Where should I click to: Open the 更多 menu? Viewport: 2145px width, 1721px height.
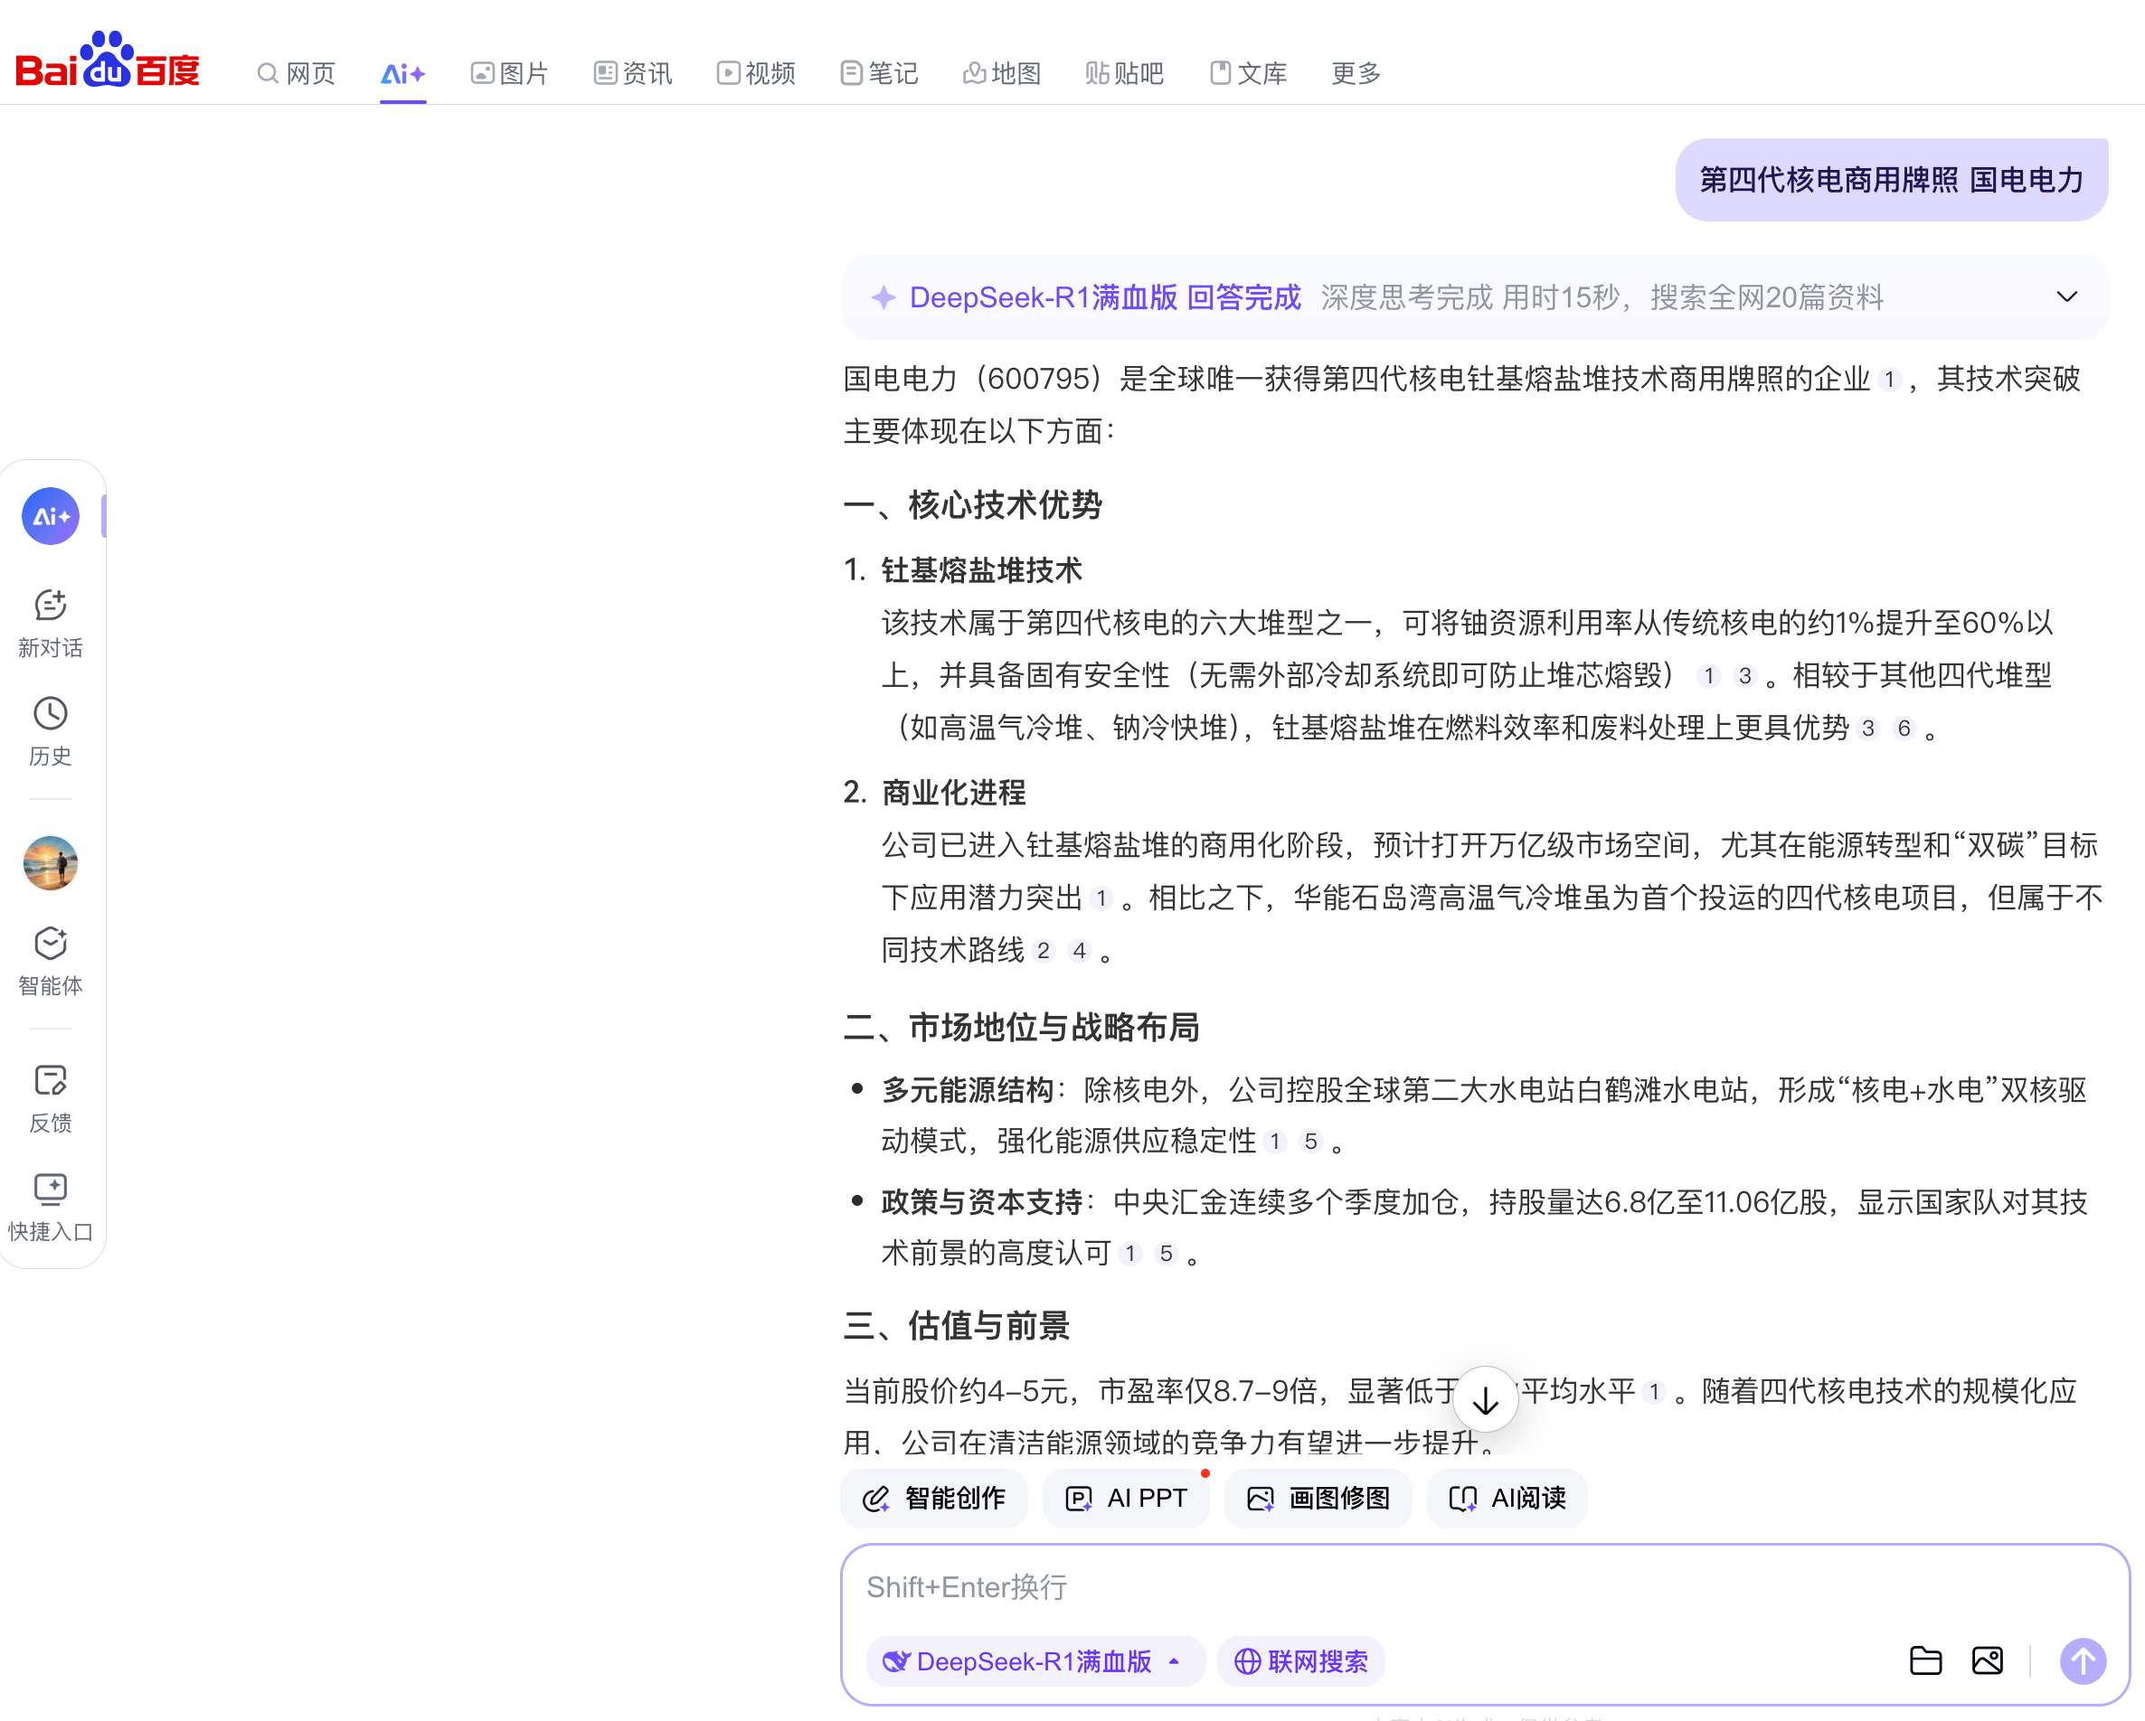click(1356, 73)
